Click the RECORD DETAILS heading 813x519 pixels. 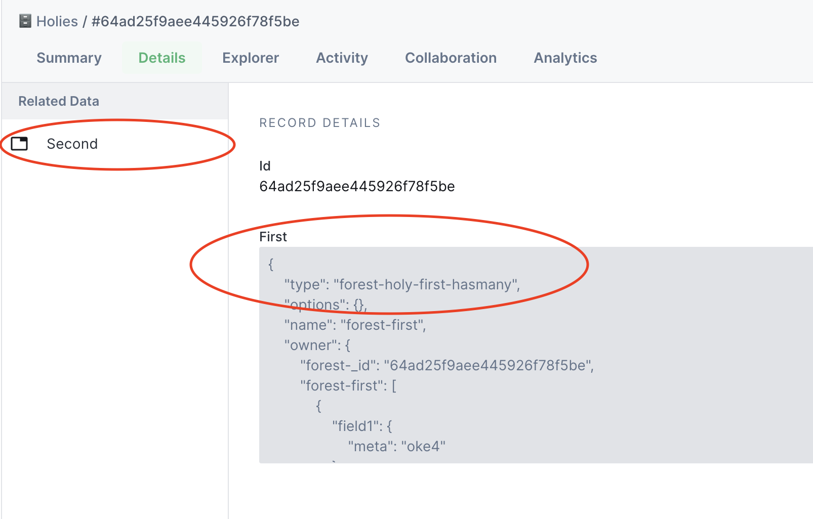pos(319,122)
